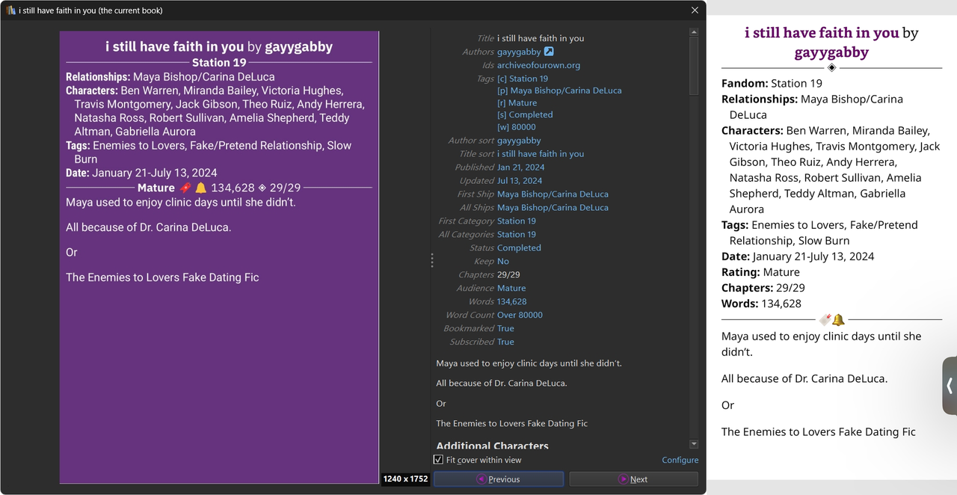Click Words value 134,628

(x=512, y=302)
